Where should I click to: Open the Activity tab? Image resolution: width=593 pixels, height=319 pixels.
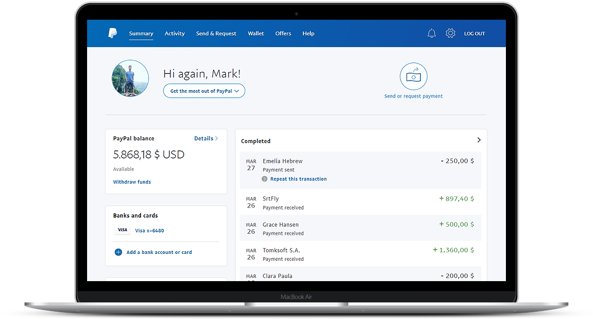point(175,34)
